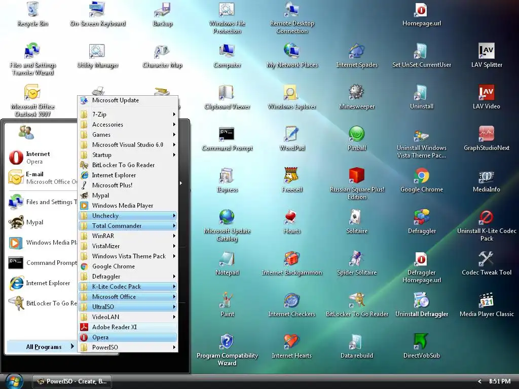Switch to PowerISO taskbar window button

pos(72,381)
